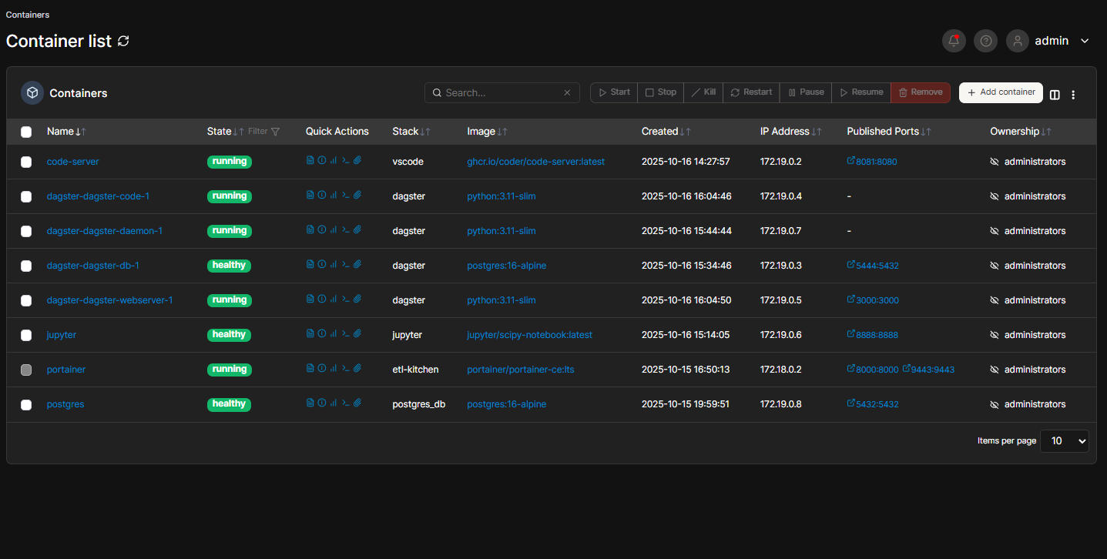This screenshot has height=559, width=1107.
Task: Tick the checkbox for jupyter container
Action: coord(26,335)
